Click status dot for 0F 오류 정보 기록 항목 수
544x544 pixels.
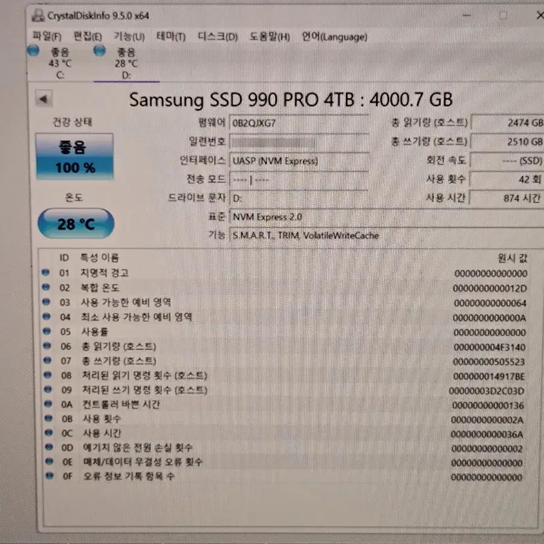pyautogui.click(x=50, y=476)
